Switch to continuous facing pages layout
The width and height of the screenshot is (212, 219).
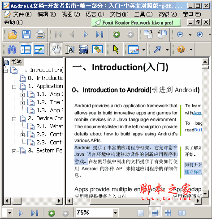(x=168, y=213)
